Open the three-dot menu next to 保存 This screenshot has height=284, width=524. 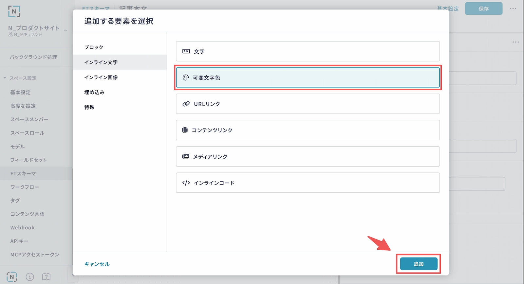[x=513, y=9]
